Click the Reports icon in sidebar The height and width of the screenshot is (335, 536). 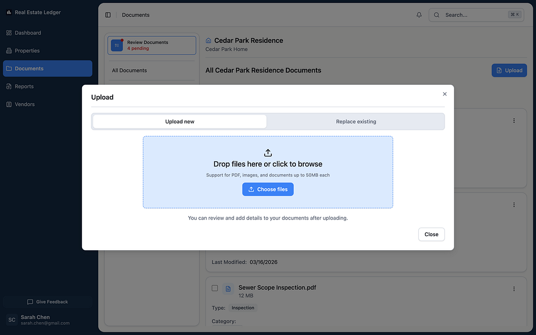tap(9, 87)
